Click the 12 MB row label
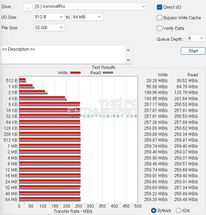Screen dimensions: 206x215 click(x=11, y=170)
